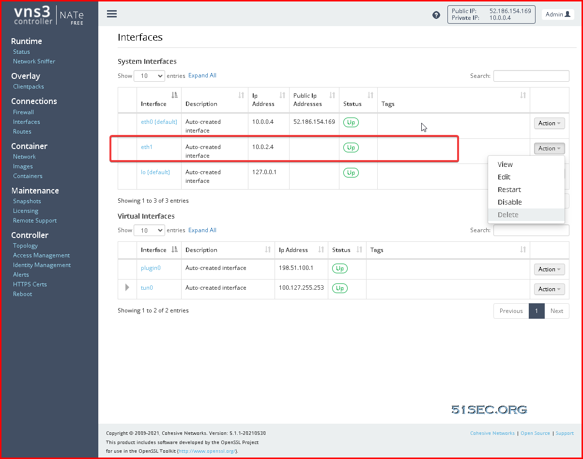Sort Virtual Interfaces by Tags column
This screenshot has height=459, width=583.
pos(448,250)
